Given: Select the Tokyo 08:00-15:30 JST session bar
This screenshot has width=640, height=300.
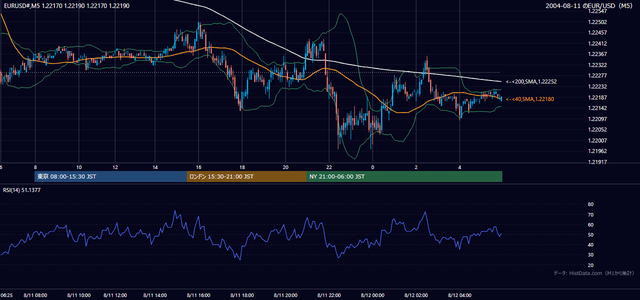Looking at the screenshot, I should 111,176.
